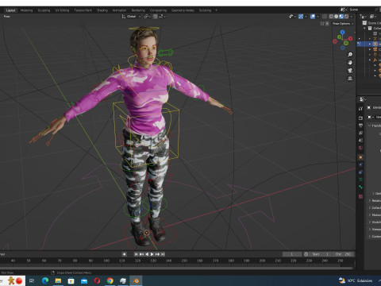The height and width of the screenshot is (286, 381).
Task: Open the Shading workspace tab
Action: tap(102, 10)
